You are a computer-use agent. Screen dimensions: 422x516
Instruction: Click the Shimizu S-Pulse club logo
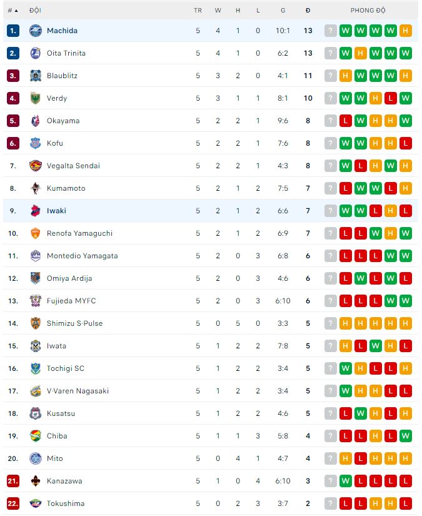point(35,323)
